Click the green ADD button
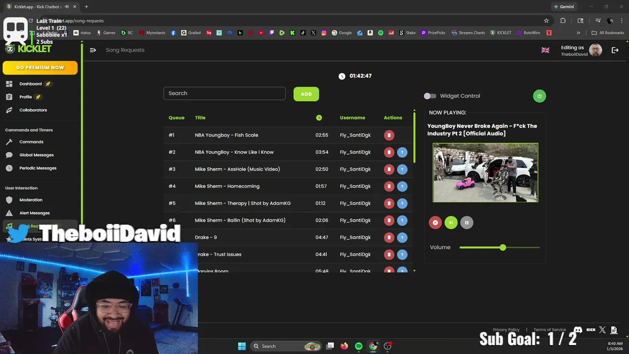629x354 pixels. tap(306, 94)
